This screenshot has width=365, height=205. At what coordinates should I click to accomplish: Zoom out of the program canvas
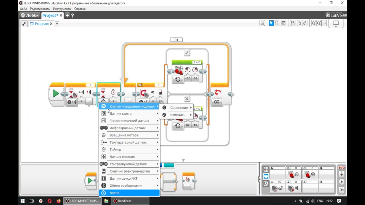click(x=313, y=23)
